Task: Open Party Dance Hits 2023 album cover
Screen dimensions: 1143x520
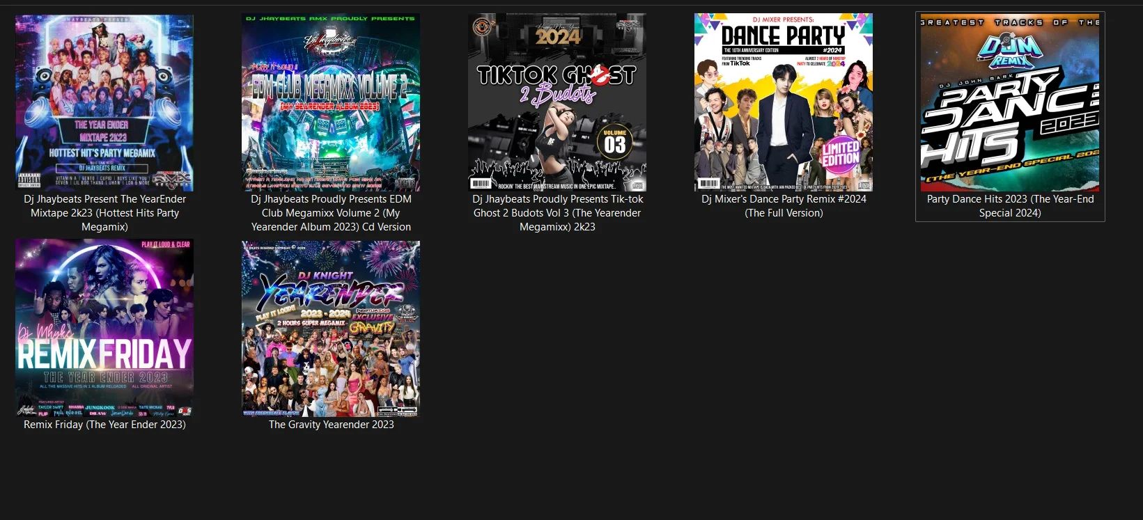Action: (1010, 102)
